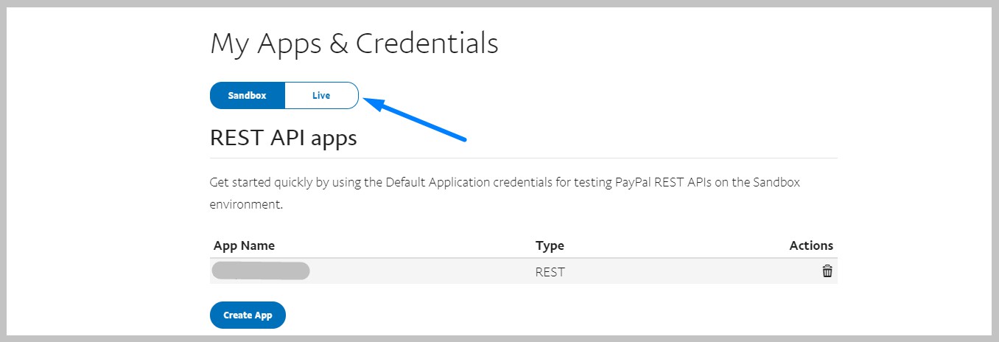Select the REST type cell
The image size is (999, 342).
point(550,272)
